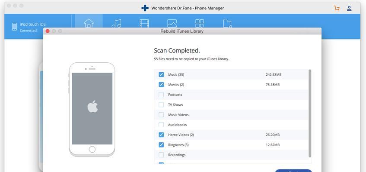Click the Connected status text
The height and width of the screenshot is (172, 366).
click(x=28, y=31)
